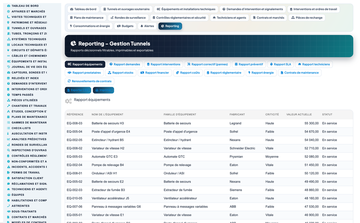Go to Techniciens et agents menu item
Image resolution: width=360 pixels, height=223 pixels.
(x=229, y=18)
